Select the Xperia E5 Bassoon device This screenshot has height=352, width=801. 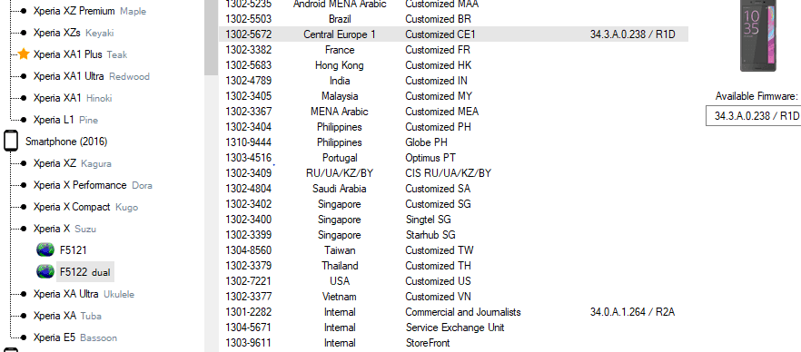(x=74, y=337)
